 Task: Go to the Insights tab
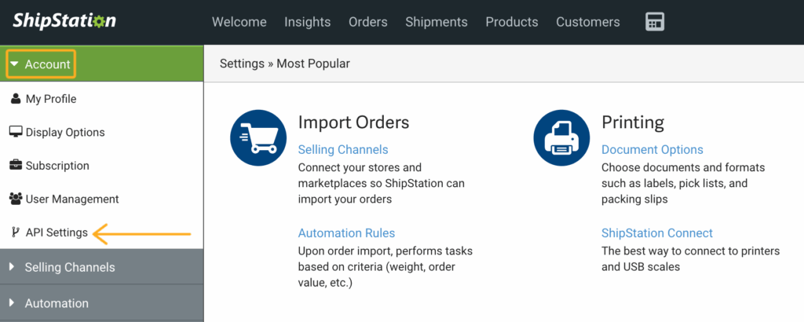[308, 22]
